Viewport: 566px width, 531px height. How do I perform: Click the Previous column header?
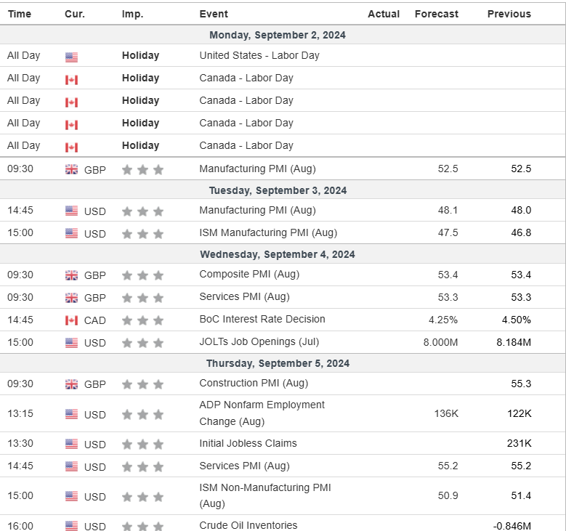coord(509,14)
